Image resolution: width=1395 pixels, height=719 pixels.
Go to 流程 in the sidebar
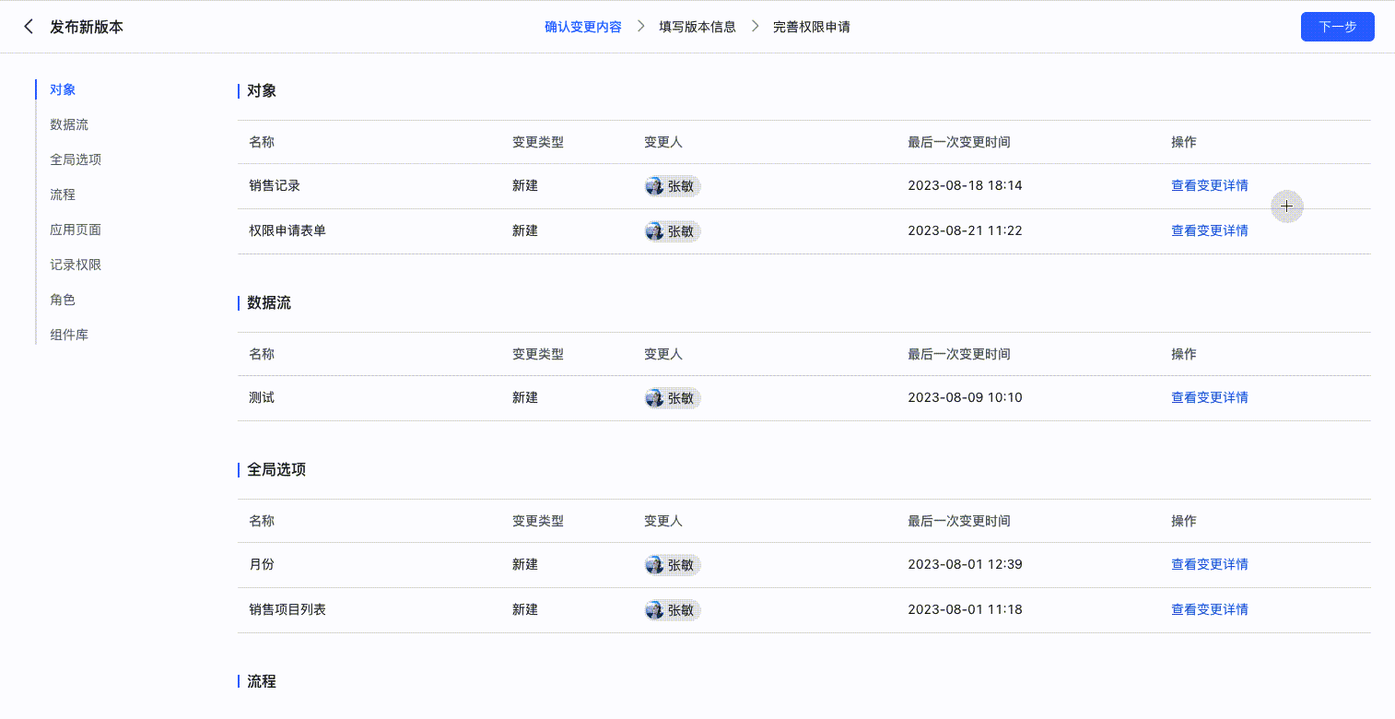63,194
